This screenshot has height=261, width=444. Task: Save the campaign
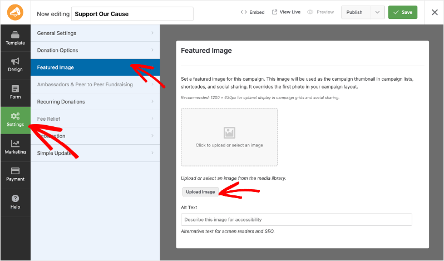coord(402,12)
